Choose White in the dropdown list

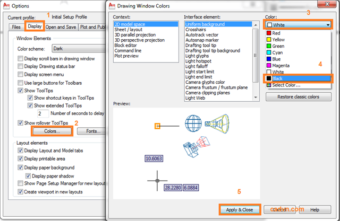(299, 72)
